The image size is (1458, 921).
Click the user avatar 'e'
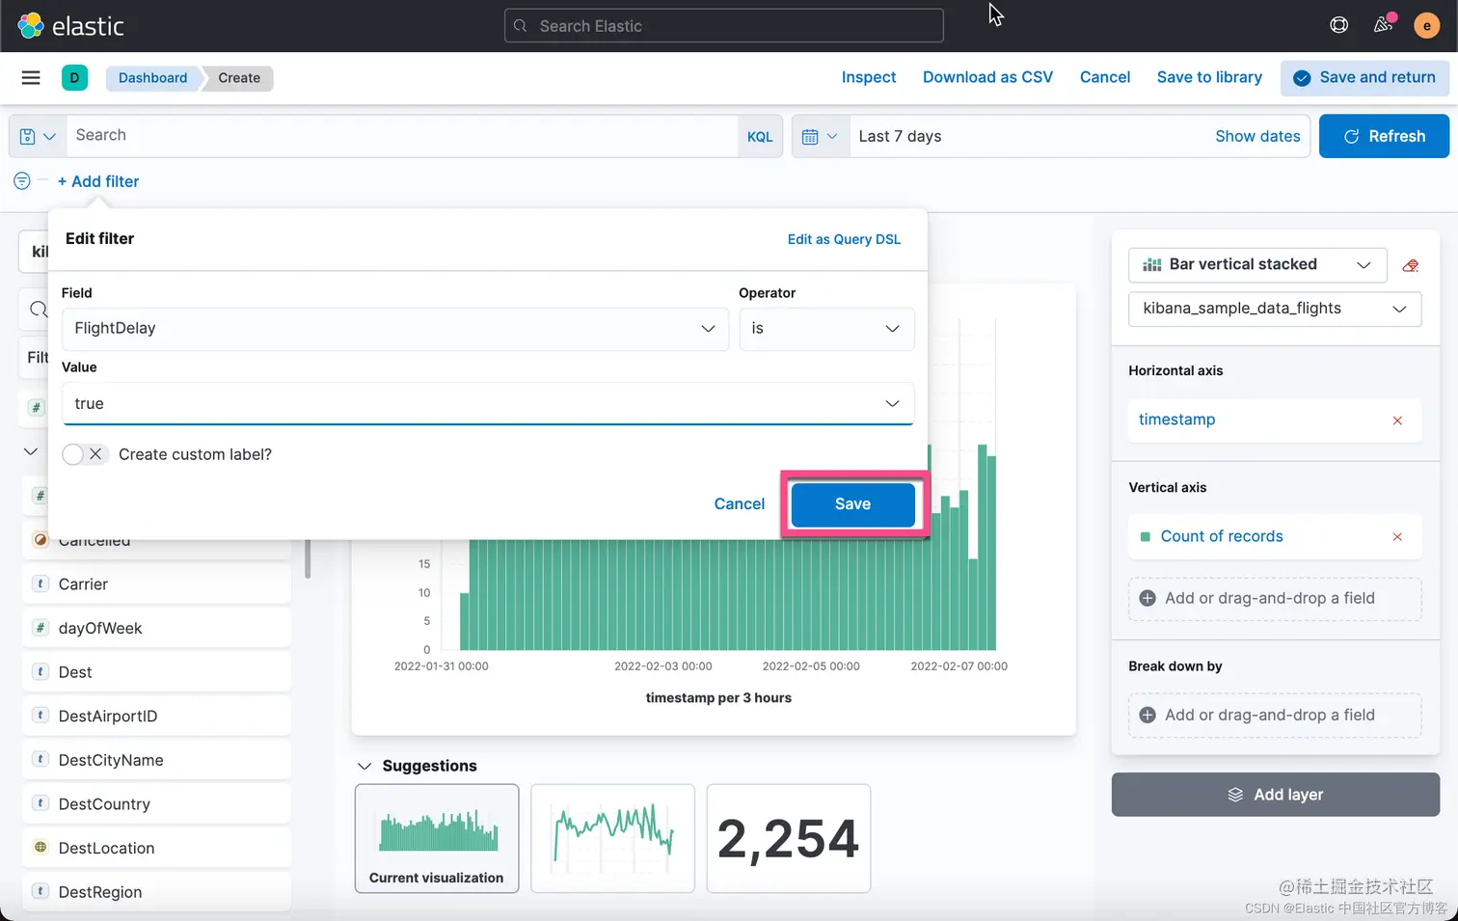pyautogui.click(x=1426, y=26)
